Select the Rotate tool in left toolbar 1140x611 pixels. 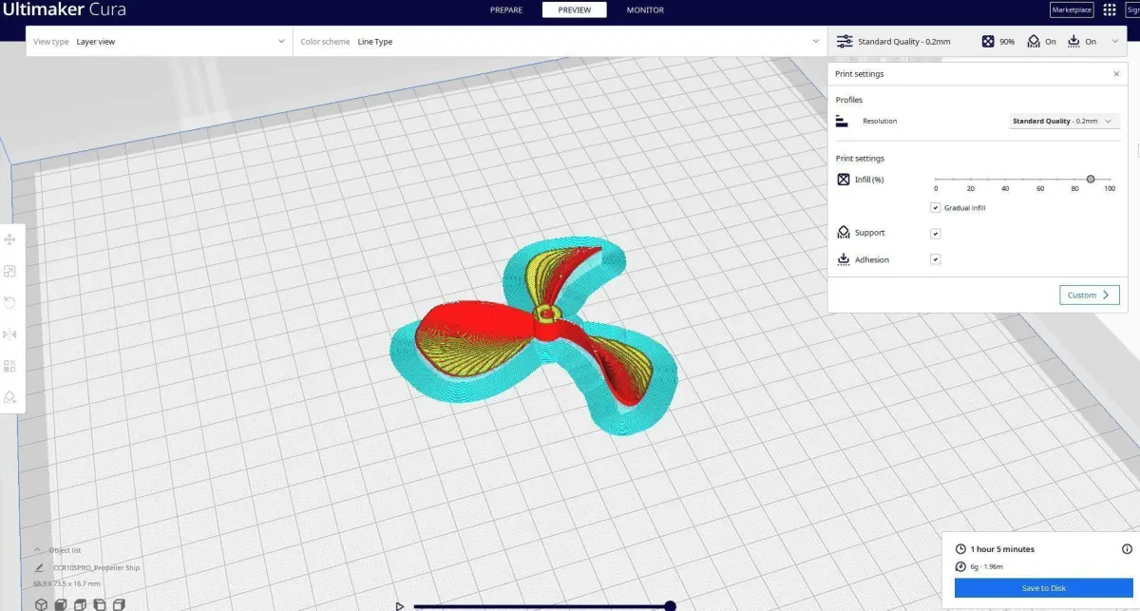click(x=10, y=302)
